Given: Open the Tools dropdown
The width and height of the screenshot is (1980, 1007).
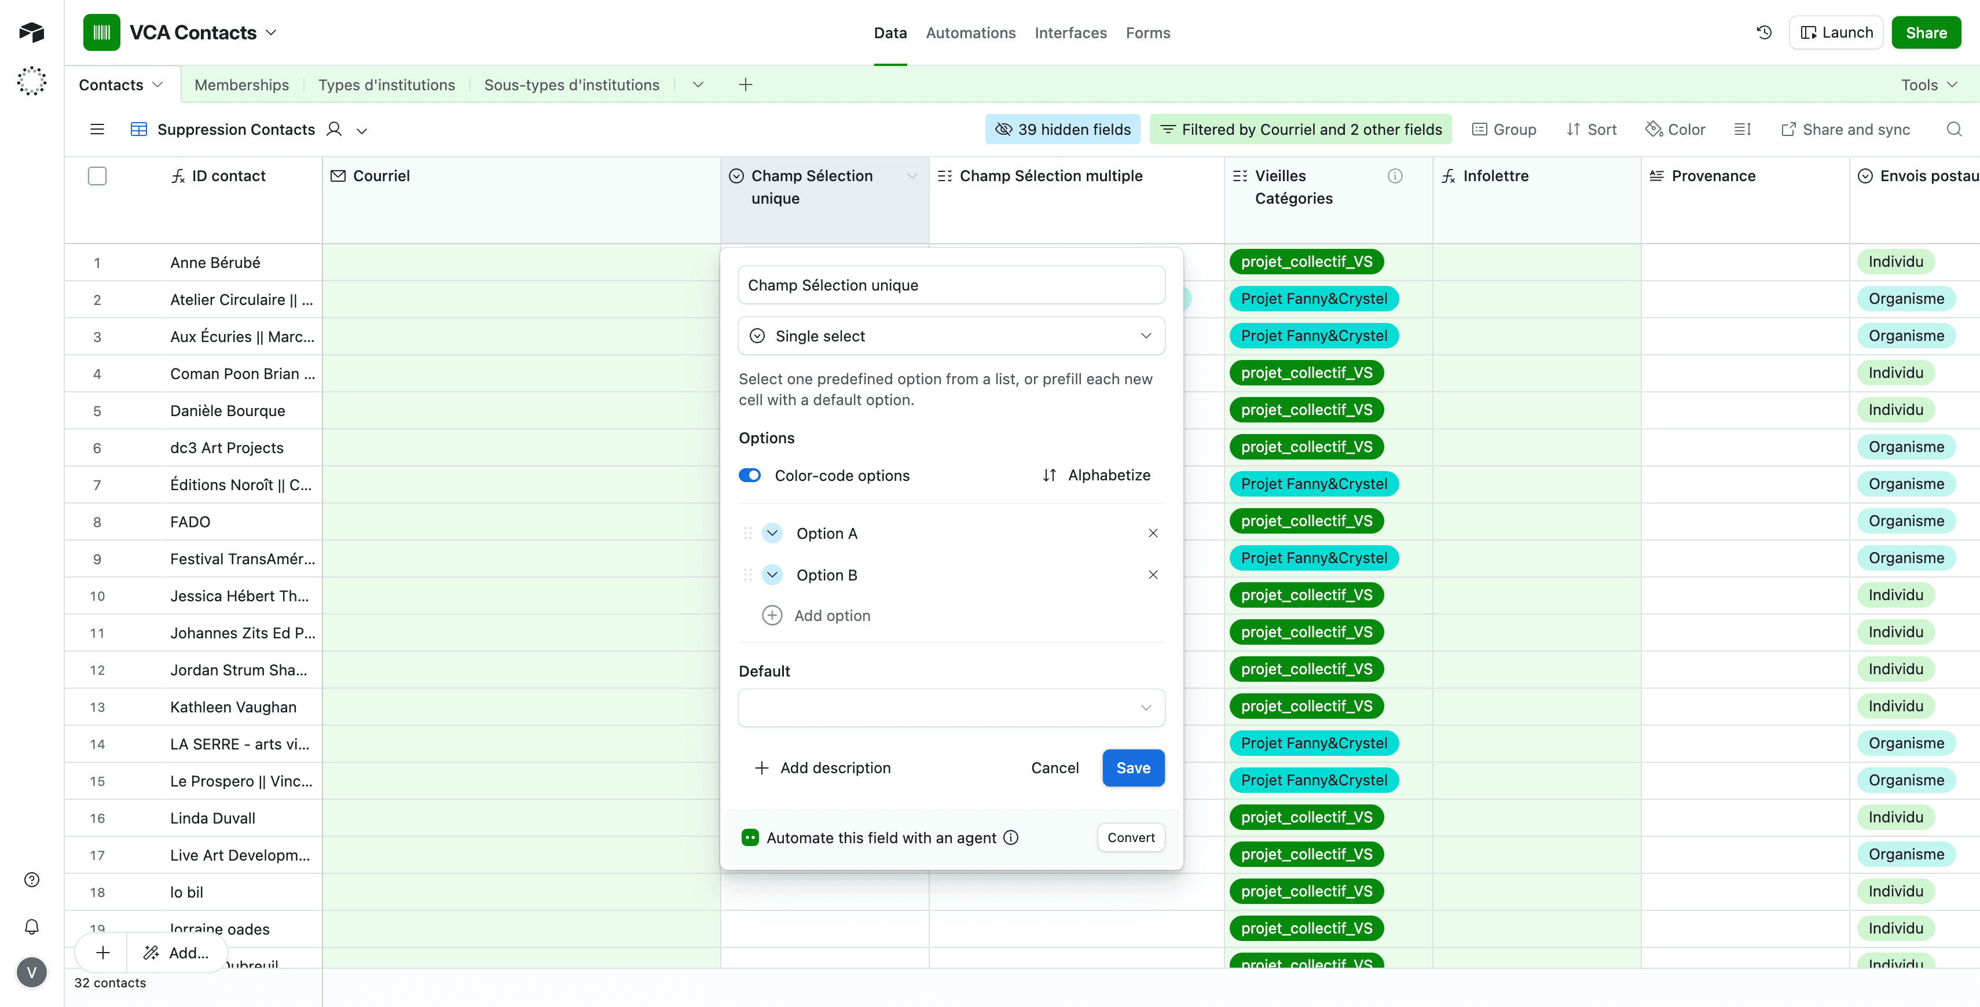Looking at the screenshot, I should coord(1929,84).
